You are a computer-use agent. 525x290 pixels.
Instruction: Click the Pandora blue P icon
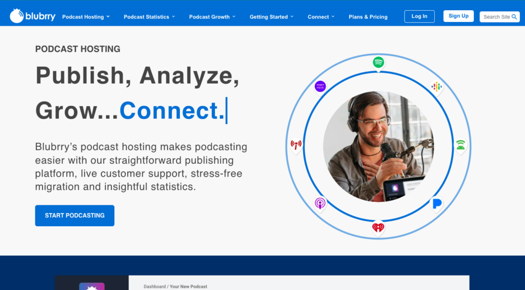437,204
